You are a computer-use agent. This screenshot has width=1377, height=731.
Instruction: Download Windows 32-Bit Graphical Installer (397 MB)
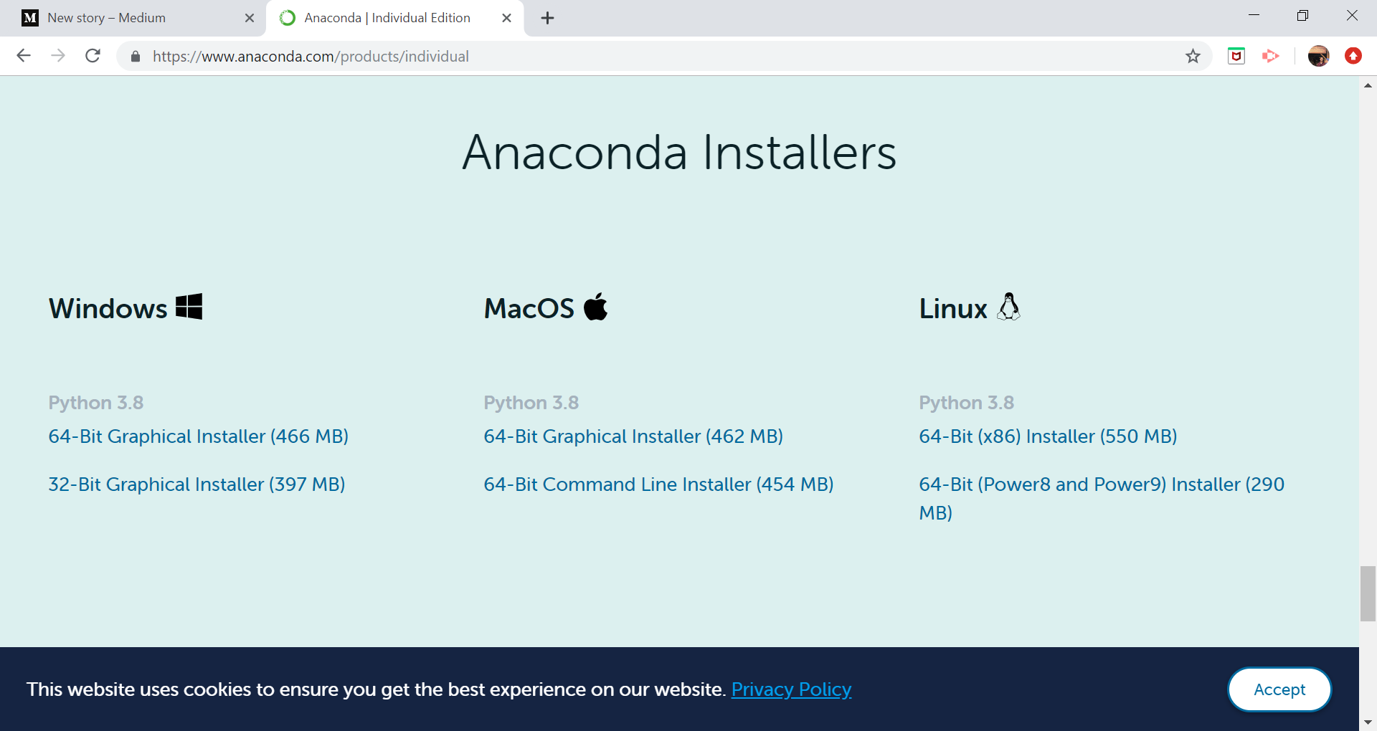[197, 484]
